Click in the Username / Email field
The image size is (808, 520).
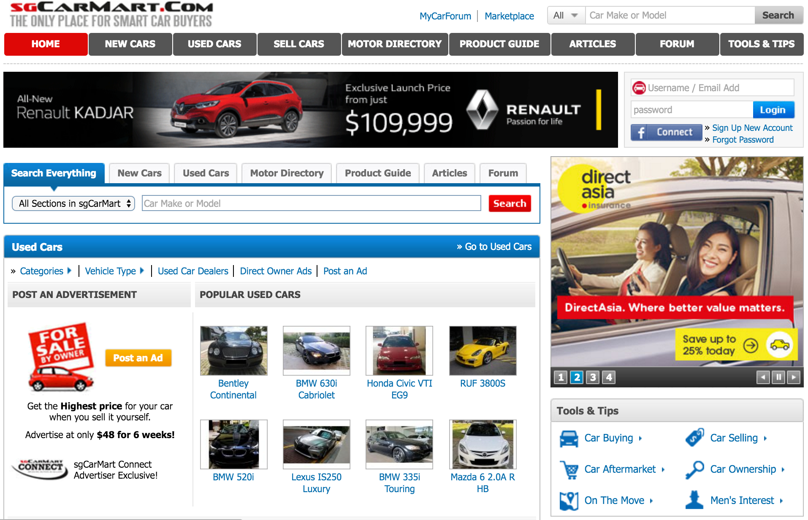[713, 88]
